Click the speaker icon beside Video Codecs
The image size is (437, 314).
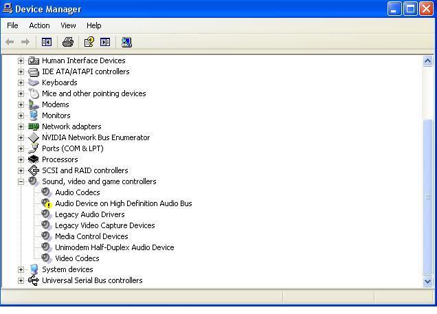46,258
